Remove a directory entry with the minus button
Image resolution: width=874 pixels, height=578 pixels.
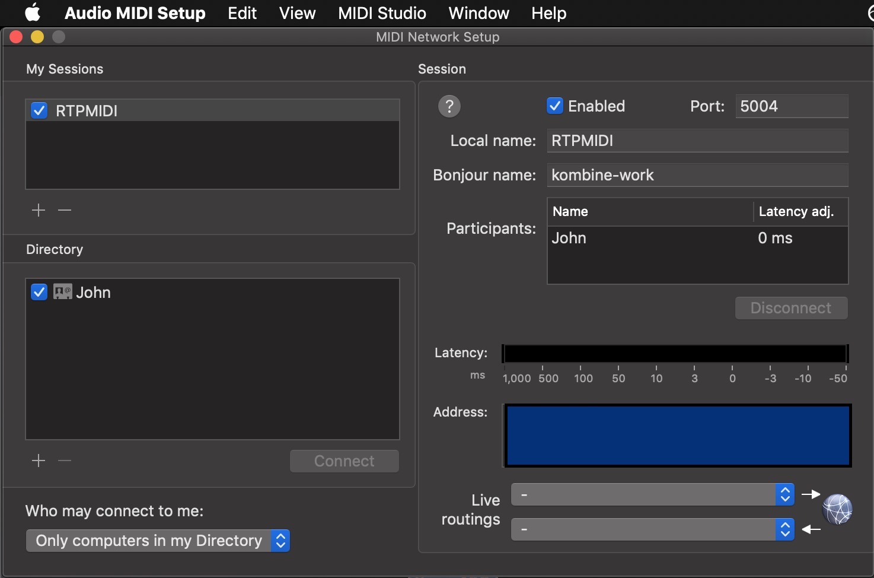tap(65, 461)
